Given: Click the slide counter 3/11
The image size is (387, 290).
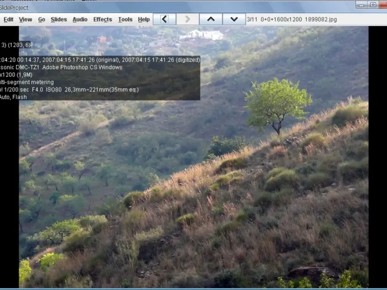Looking at the screenshot, I should [x=252, y=19].
